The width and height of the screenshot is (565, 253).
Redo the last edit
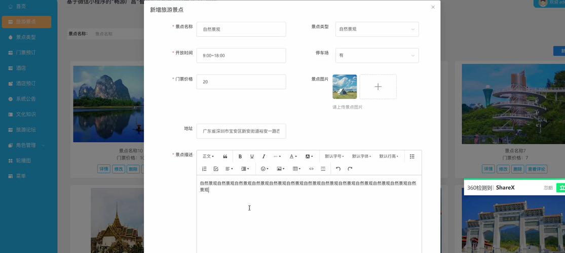click(350, 169)
